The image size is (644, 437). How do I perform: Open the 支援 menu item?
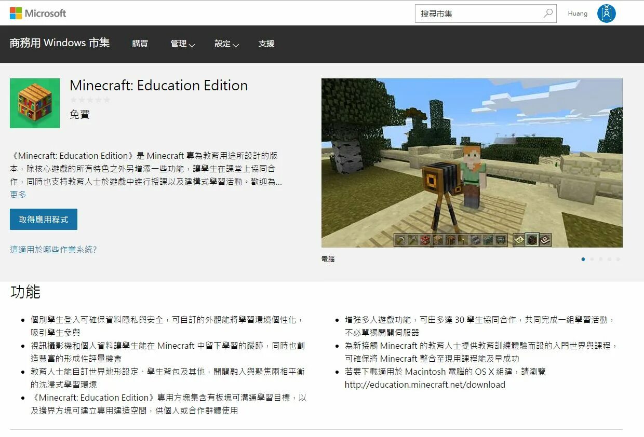click(266, 44)
